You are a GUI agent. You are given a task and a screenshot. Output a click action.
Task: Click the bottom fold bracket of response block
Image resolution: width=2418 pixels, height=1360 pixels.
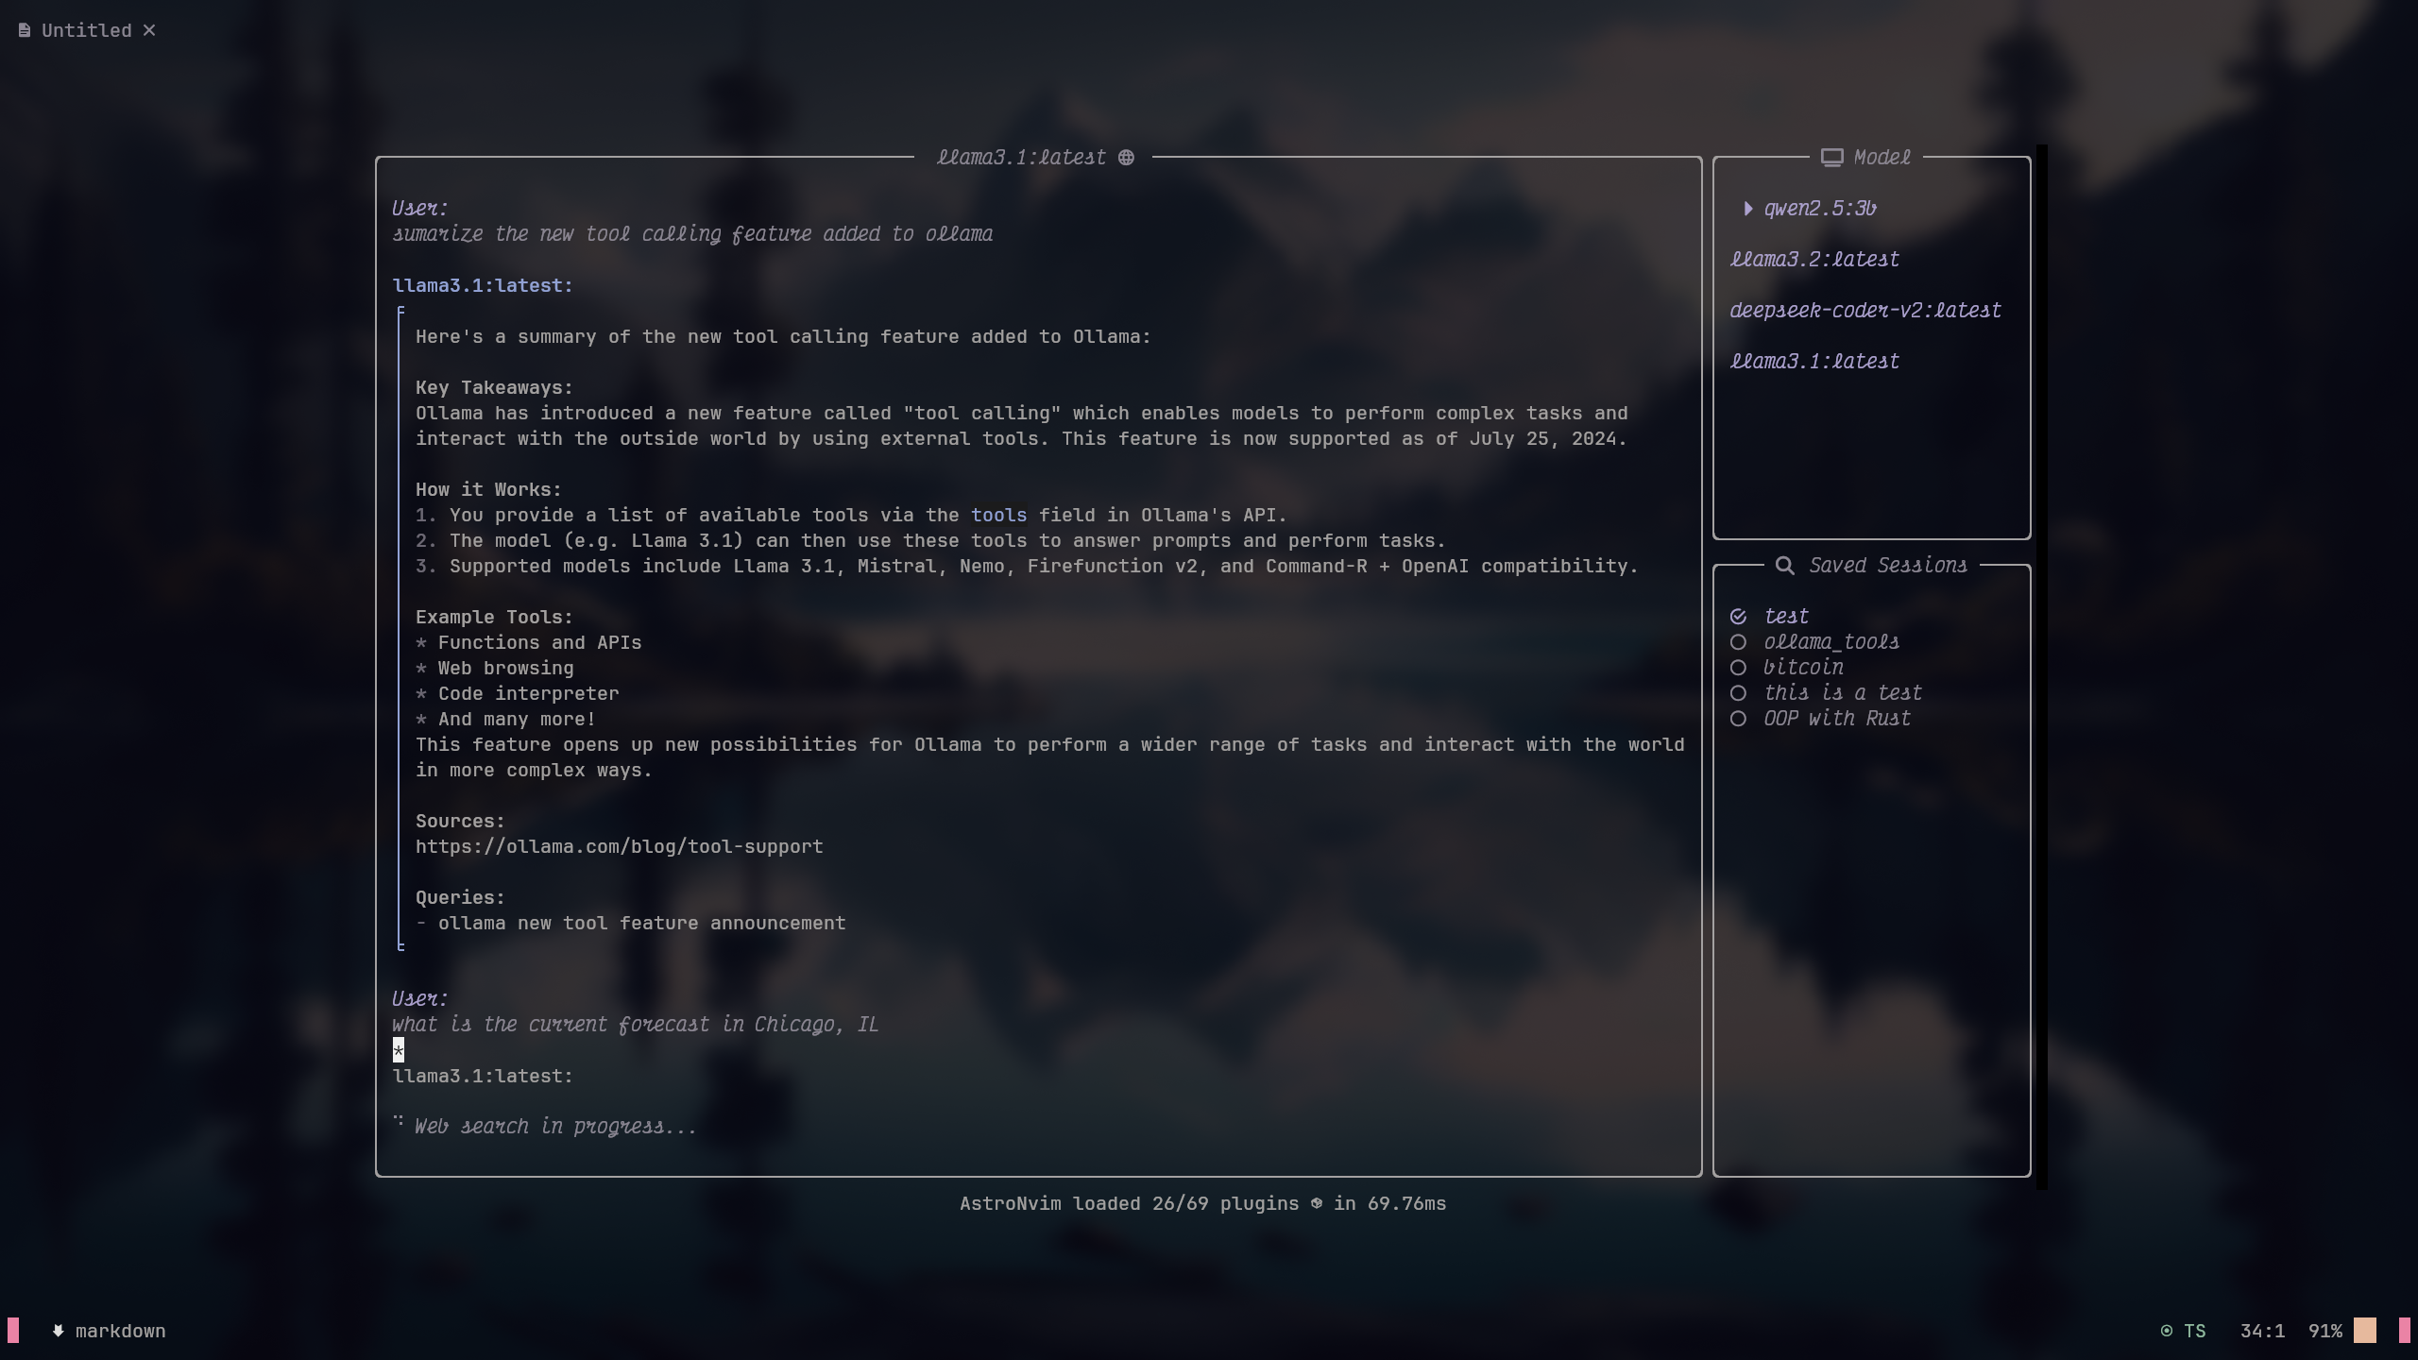coord(400,945)
